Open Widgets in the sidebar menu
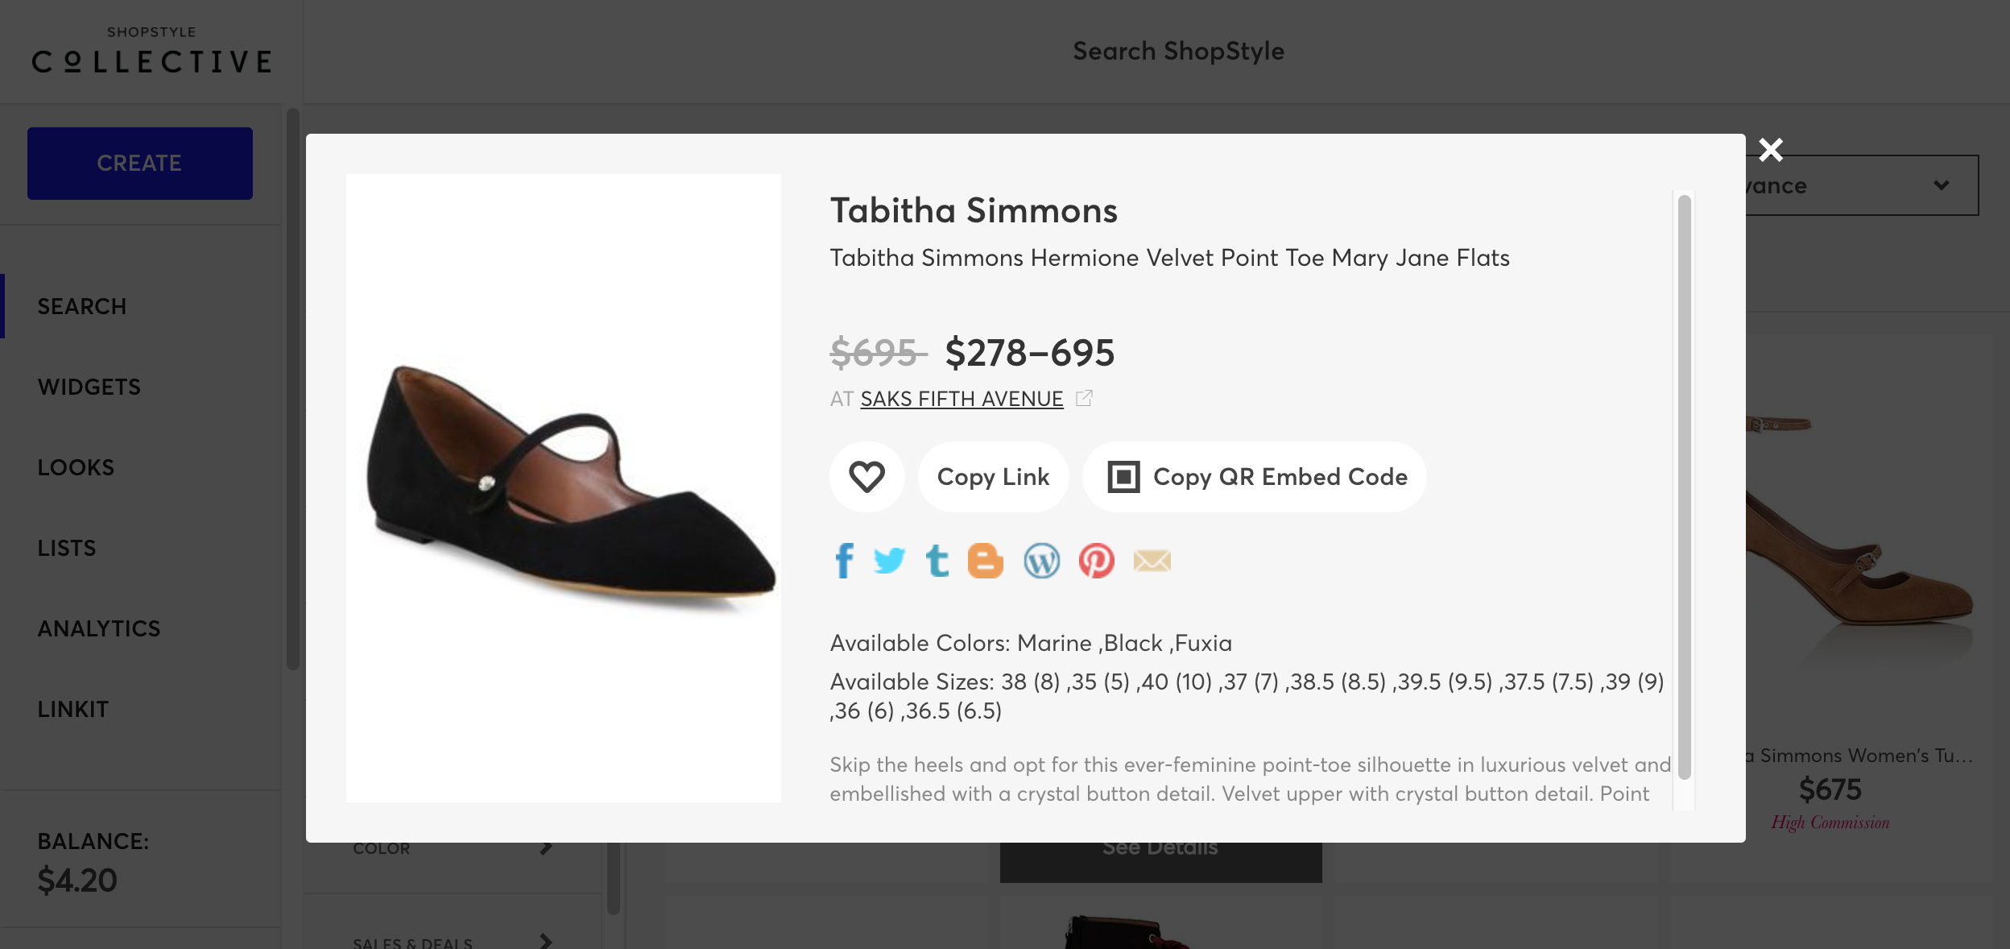2010x949 pixels. pyautogui.click(x=89, y=387)
